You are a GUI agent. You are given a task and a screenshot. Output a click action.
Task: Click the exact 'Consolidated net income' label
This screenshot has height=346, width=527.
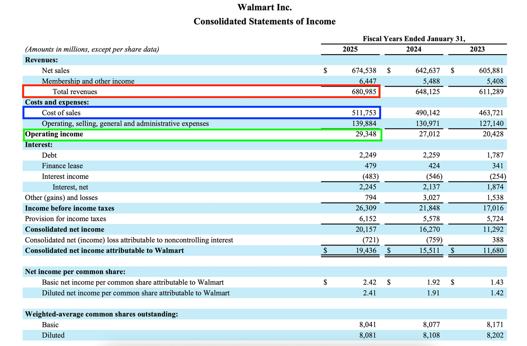[x=65, y=229]
